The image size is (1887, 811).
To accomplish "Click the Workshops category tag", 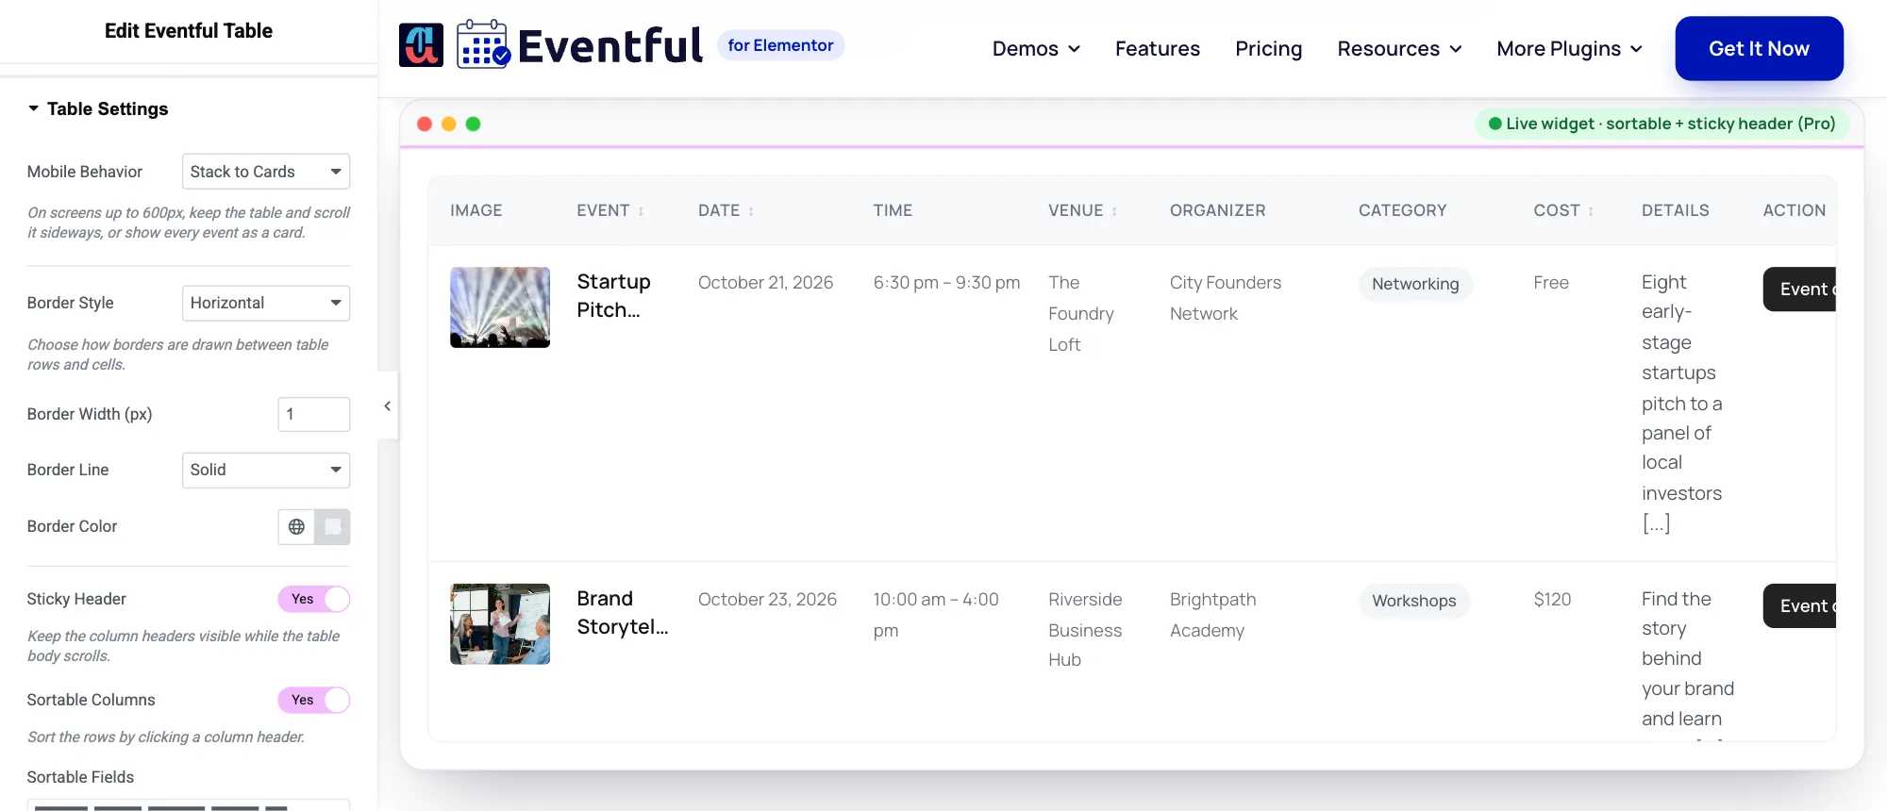I will tap(1414, 601).
